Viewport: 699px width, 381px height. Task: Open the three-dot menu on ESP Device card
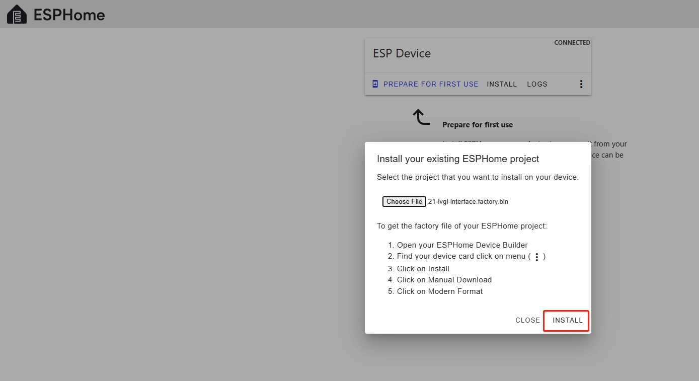click(581, 84)
